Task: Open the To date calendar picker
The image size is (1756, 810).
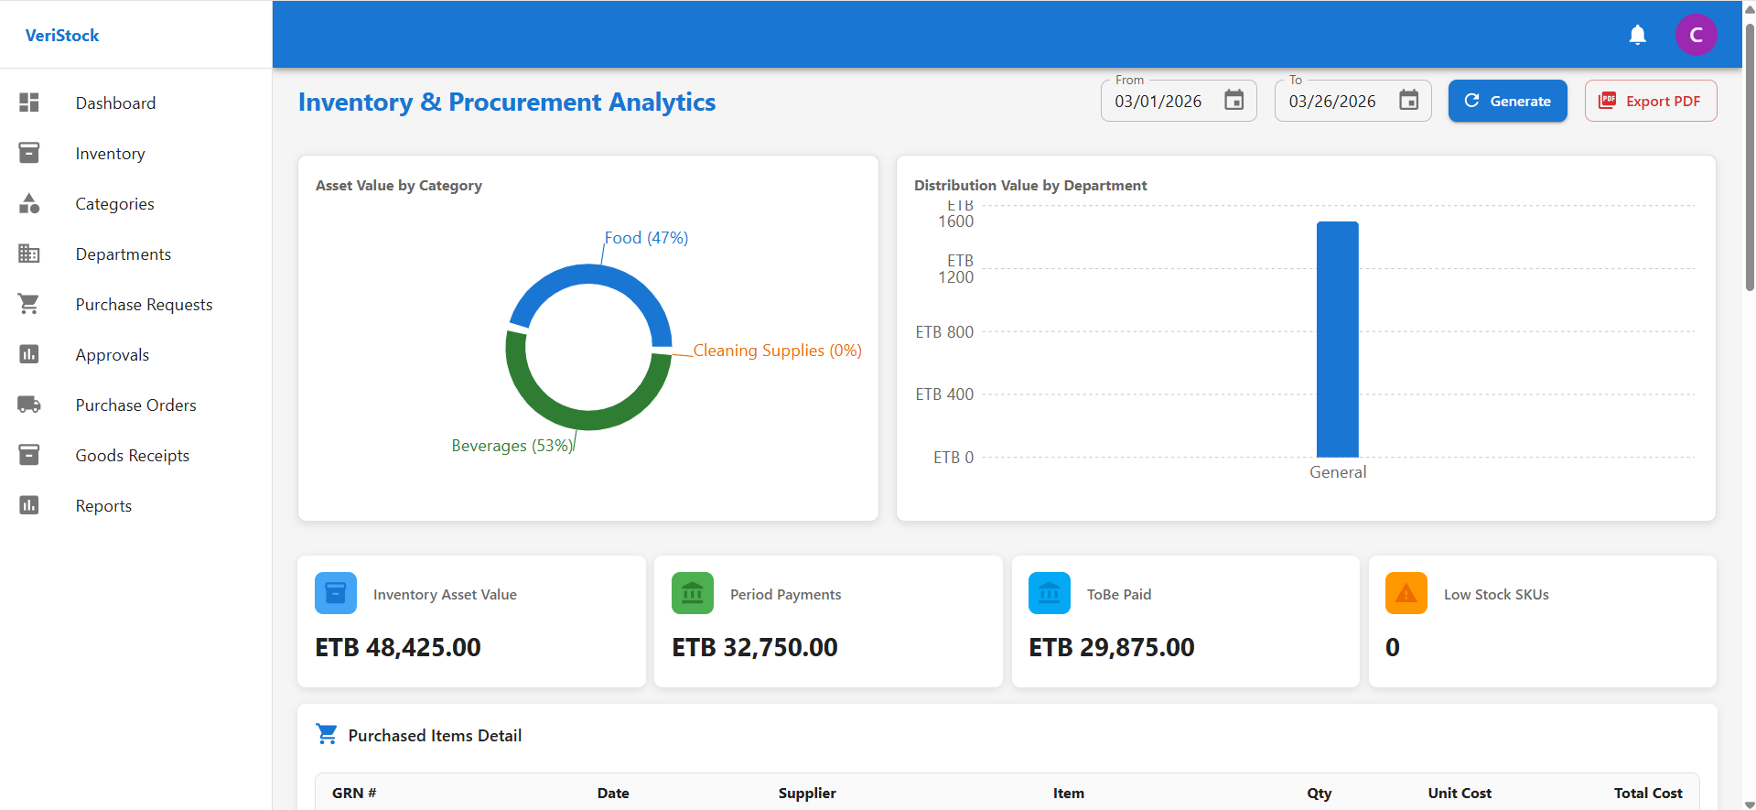Action: click(x=1408, y=101)
